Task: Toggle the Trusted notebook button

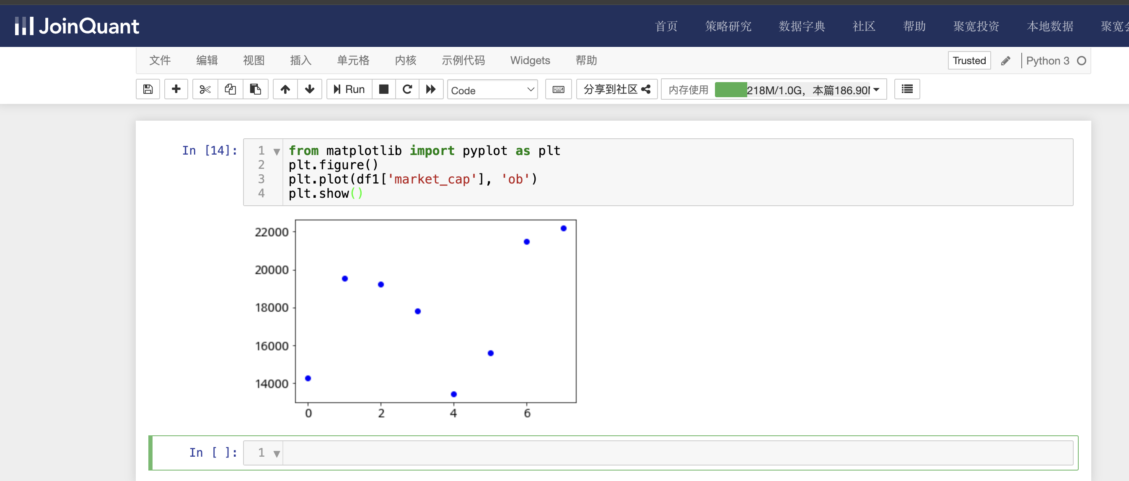Action: [969, 60]
